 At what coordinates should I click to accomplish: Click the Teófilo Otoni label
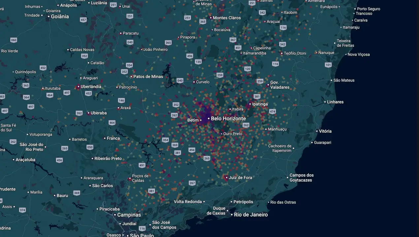pyautogui.click(x=295, y=53)
